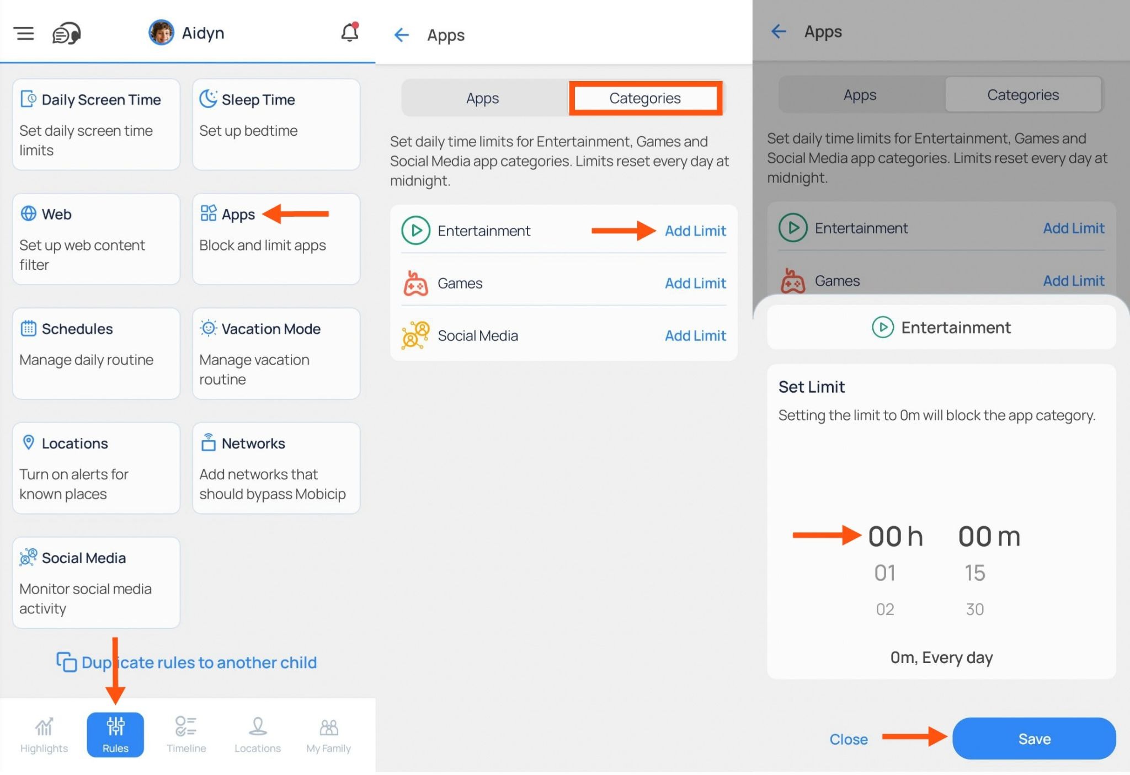This screenshot has width=1130, height=775.
Task: Add Limit for Social Media category
Action: 695,335
